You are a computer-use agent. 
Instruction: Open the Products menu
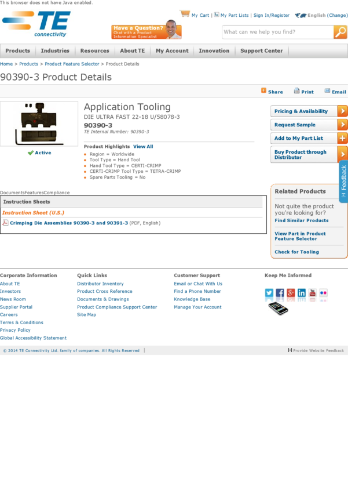(x=17, y=50)
